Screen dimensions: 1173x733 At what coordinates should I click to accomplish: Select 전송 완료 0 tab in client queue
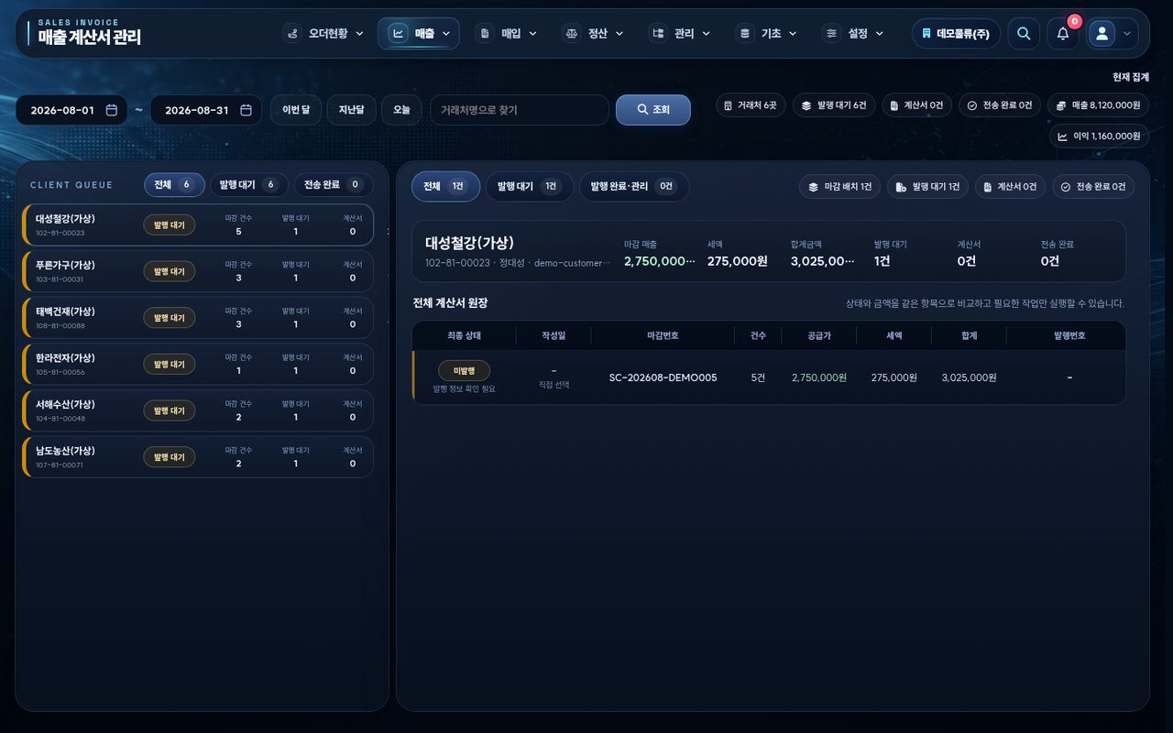pos(334,185)
